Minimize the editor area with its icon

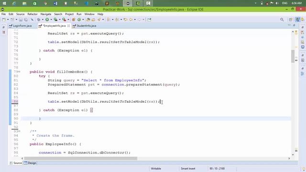coord(289,25)
